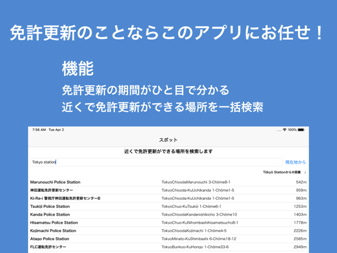Select Kanda Police Station row
The image size is (337, 253).
[168, 215]
